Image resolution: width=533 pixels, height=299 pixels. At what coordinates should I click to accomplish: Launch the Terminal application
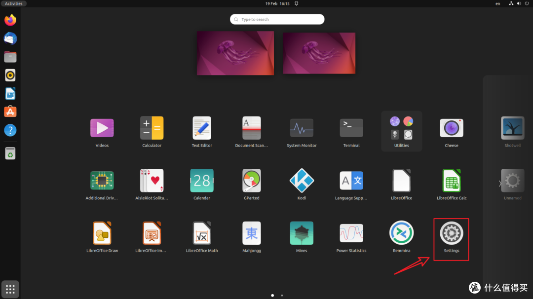[351, 127]
